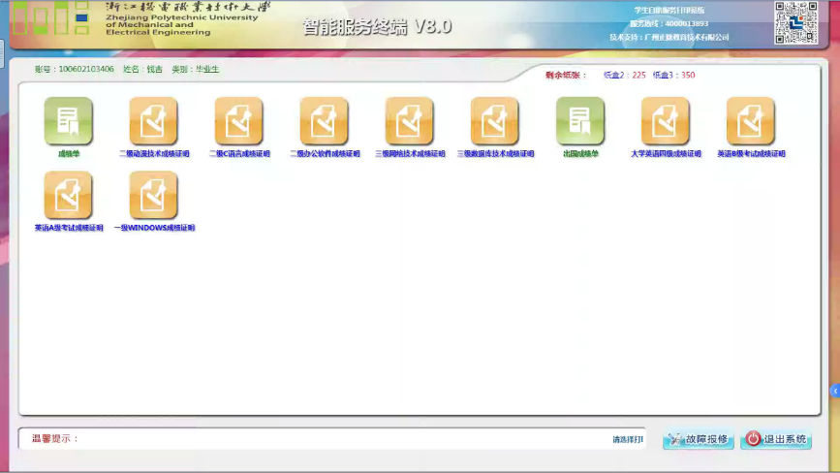Select 三级网络技术成绩证明 icon
The height and width of the screenshot is (473, 840).
pyautogui.click(x=409, y=121)
